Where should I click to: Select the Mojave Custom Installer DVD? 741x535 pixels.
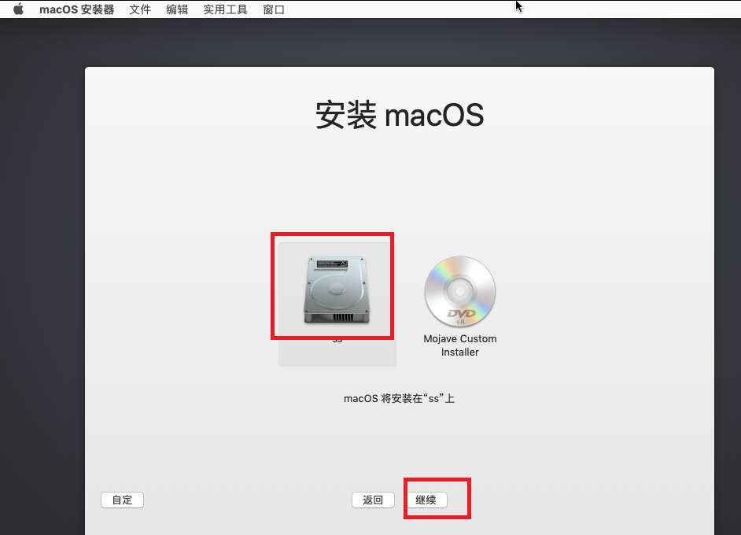click(x=460, y=292)
